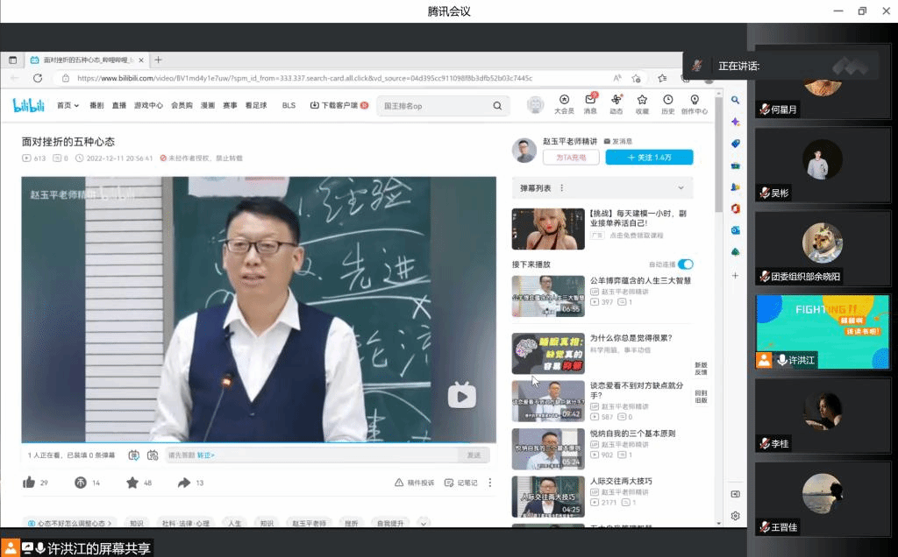Give coins using the coin icon

tap(81, 483)
